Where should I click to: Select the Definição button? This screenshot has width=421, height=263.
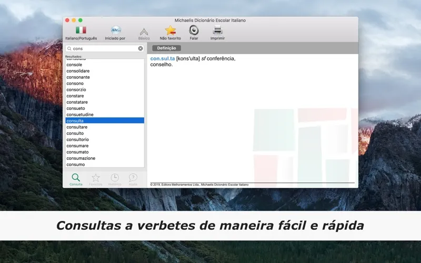point(166,48)
